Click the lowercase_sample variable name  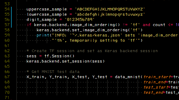pyautogui.click(x=47, y=15)
